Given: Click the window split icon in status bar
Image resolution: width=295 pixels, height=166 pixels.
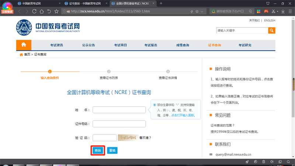Looking at the screenshot, I should [280, 162].
